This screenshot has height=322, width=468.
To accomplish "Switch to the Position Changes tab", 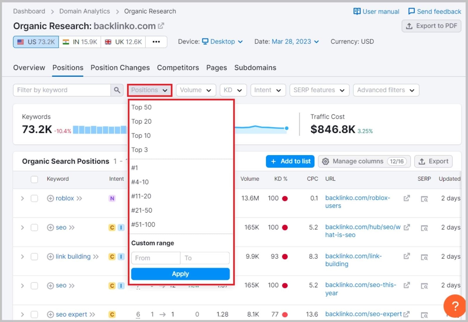I will point(120,67).
